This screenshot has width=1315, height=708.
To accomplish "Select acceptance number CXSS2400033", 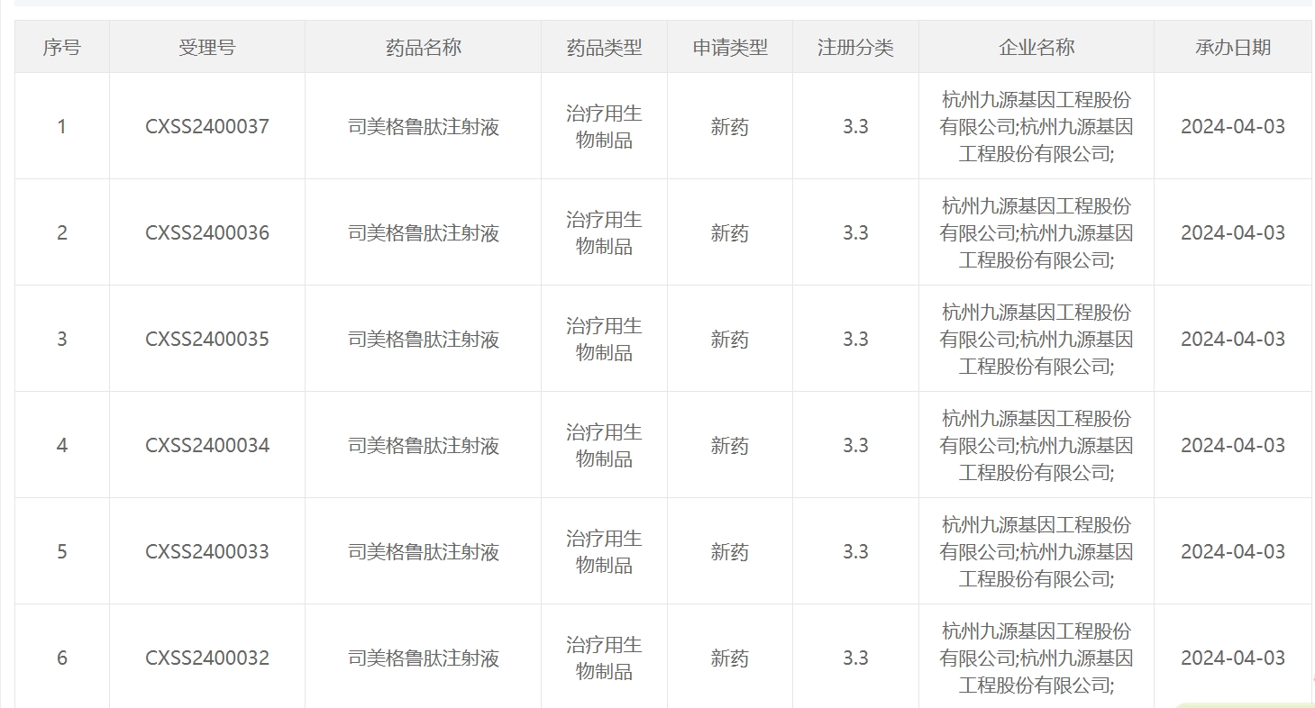I will pyautogui.click(x=207, y=552).
